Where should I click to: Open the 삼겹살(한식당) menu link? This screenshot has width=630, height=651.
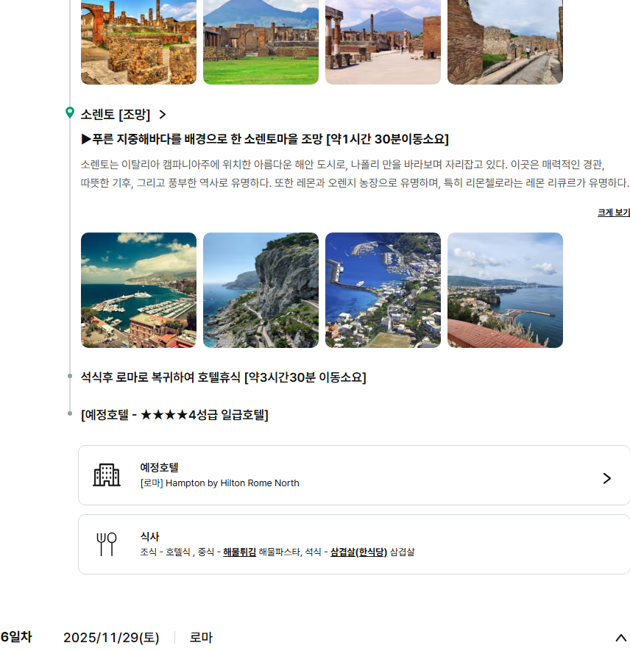(358, 552)
